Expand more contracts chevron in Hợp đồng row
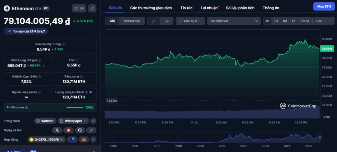Screen dimensions: 337x152 point(93,139)
